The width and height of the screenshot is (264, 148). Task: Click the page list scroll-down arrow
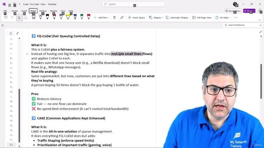point(19,146)
